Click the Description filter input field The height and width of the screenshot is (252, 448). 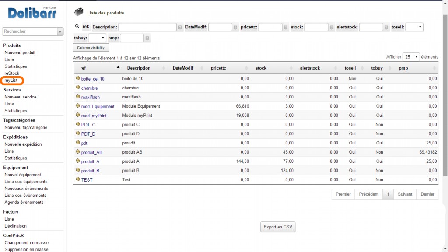147,27
